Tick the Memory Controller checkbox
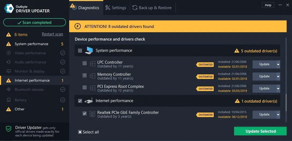Viewport: 292px width, 141px height. [84, 75]
